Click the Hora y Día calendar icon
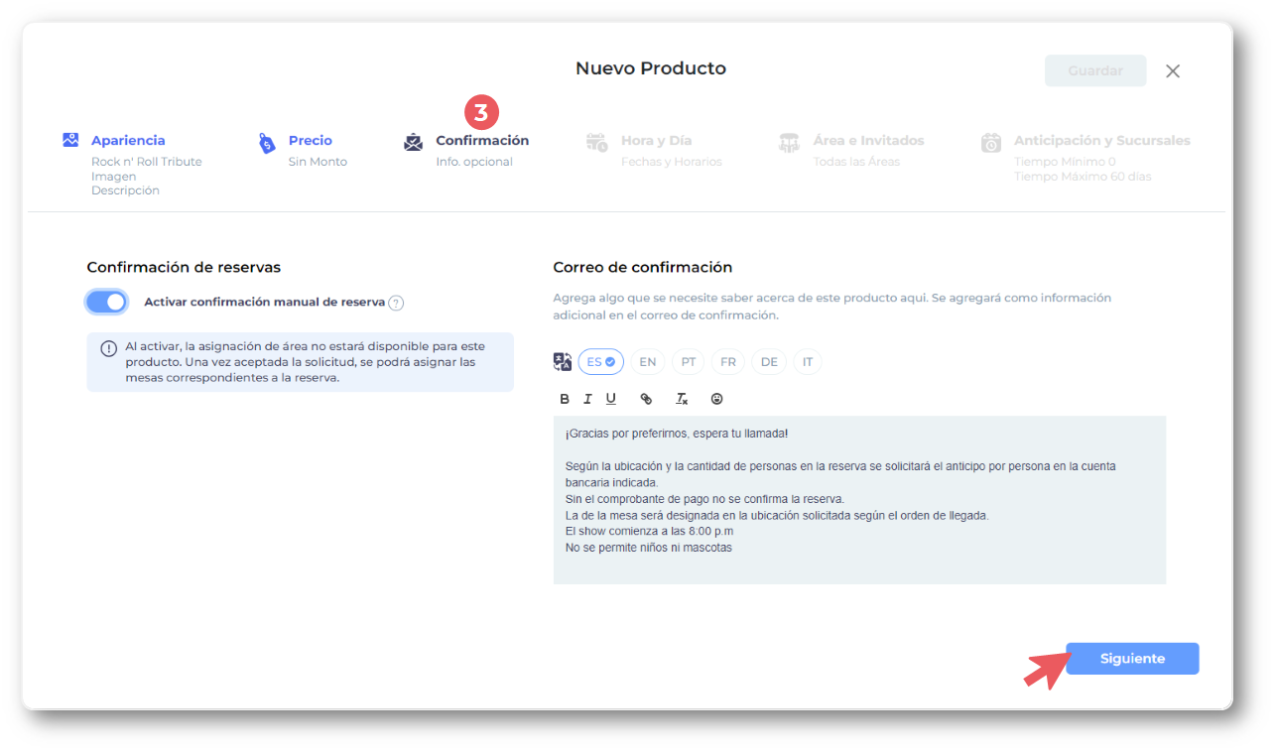Image resolution: width=1275 pixels, height=752 pixels. (597, 142)
